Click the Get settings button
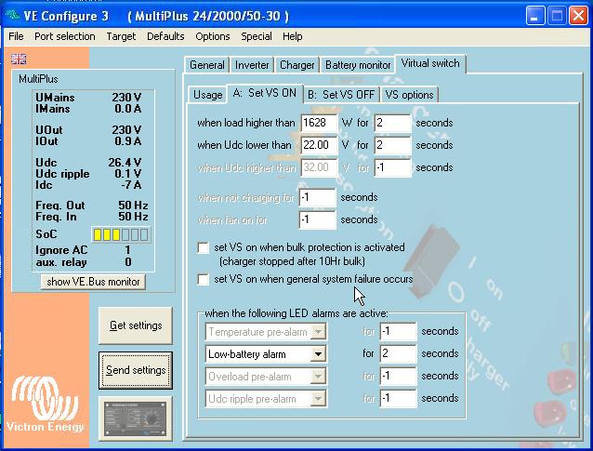Viewport: 593px width, 451px height. coord(136,325)
